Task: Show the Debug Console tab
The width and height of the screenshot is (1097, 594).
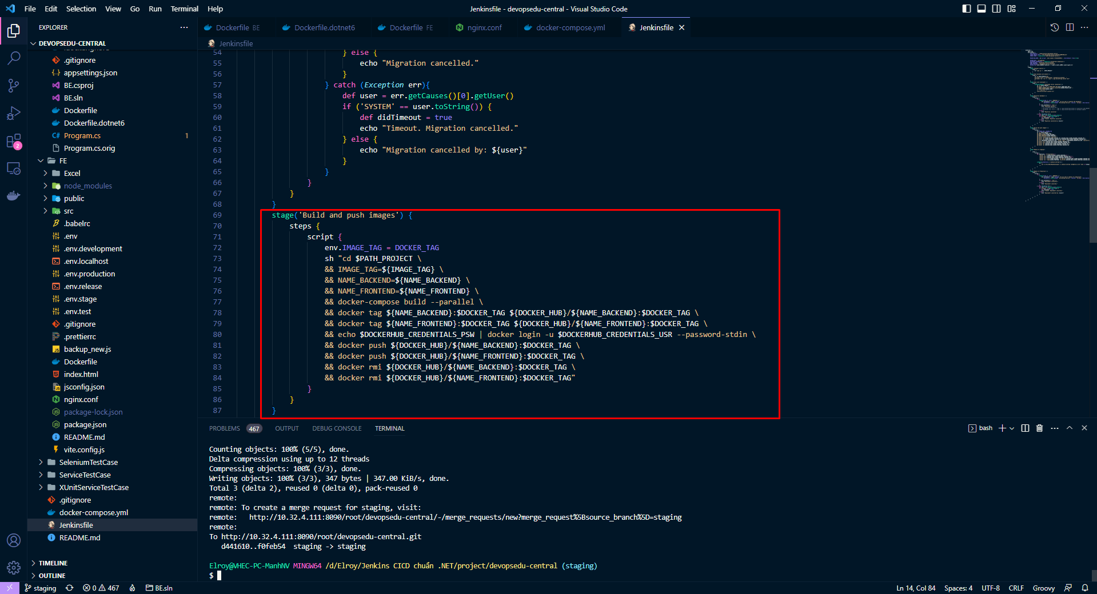Action: click(x=337, y=428)
